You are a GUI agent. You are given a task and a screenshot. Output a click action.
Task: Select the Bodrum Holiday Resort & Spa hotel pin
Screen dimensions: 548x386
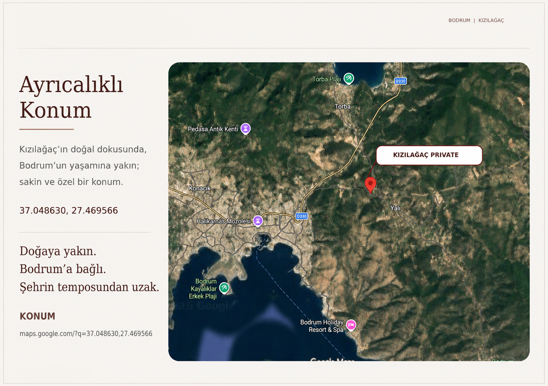351,325
